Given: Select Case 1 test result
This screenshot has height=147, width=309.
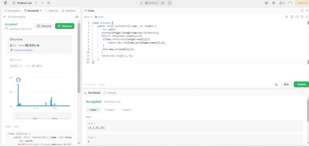Looking at the screenshot, I should [93, 110].
